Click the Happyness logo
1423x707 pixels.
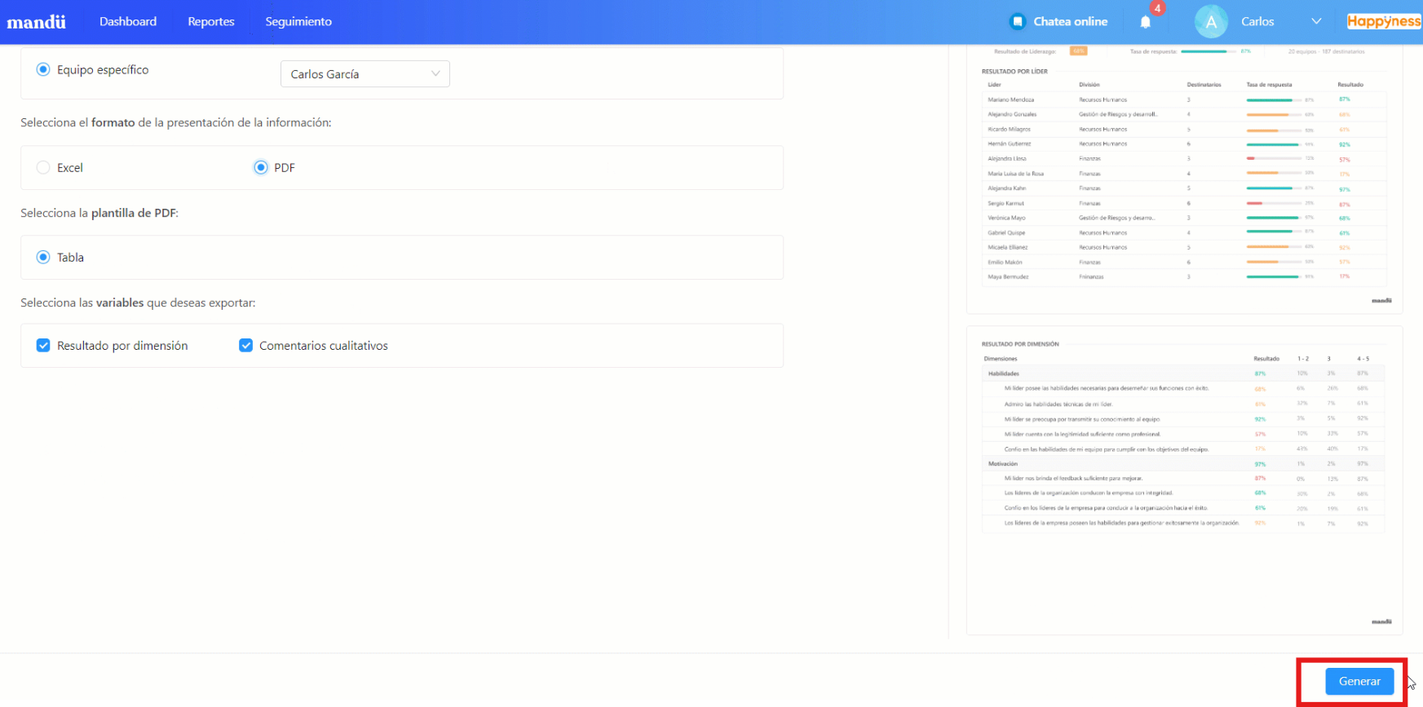(1384, 21)
